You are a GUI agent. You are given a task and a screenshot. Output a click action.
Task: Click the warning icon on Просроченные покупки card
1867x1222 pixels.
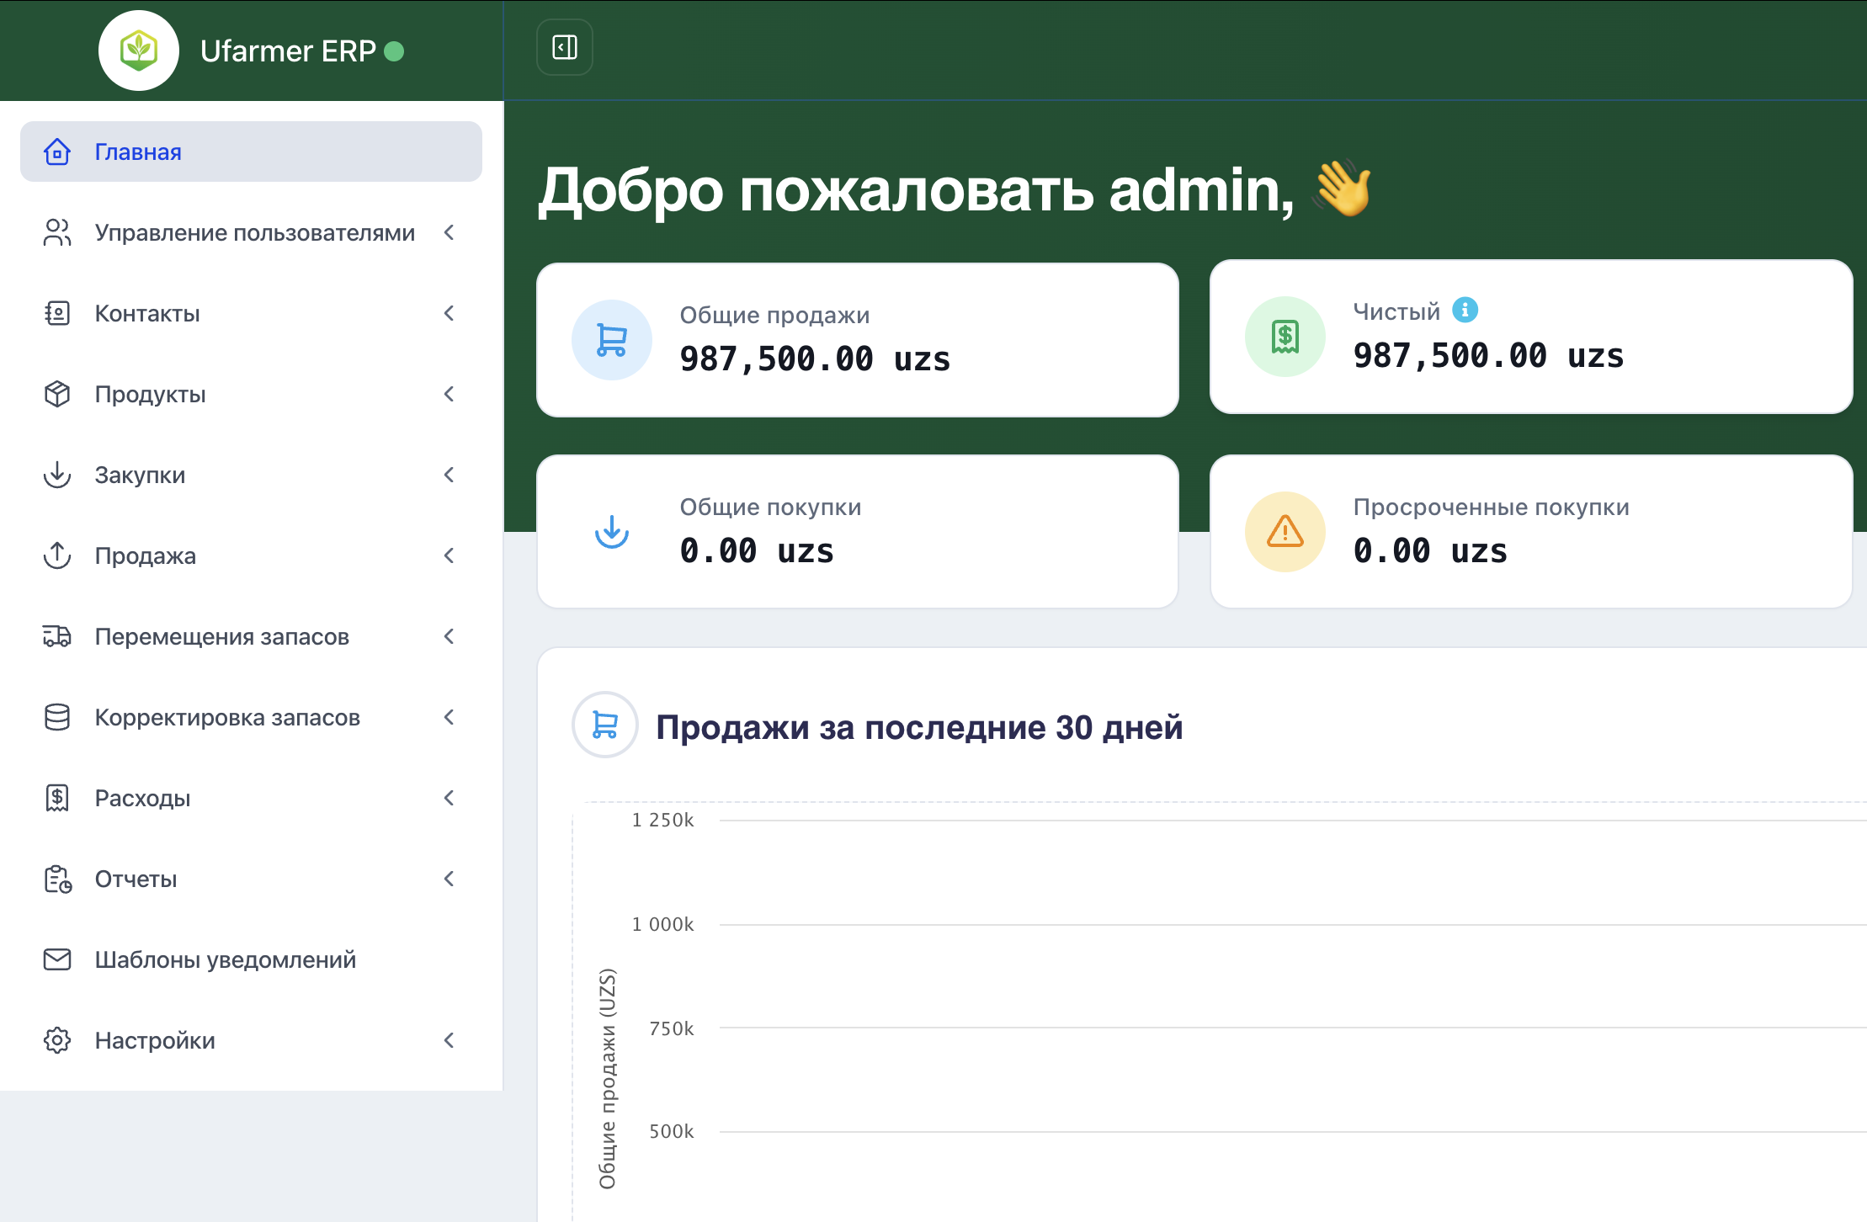tap(1284, 531)
